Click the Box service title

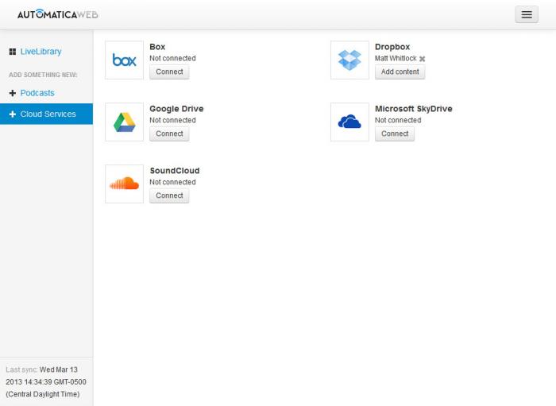(x=157, y=47)
